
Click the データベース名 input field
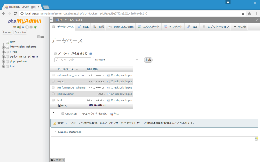(x=73, y=60)
